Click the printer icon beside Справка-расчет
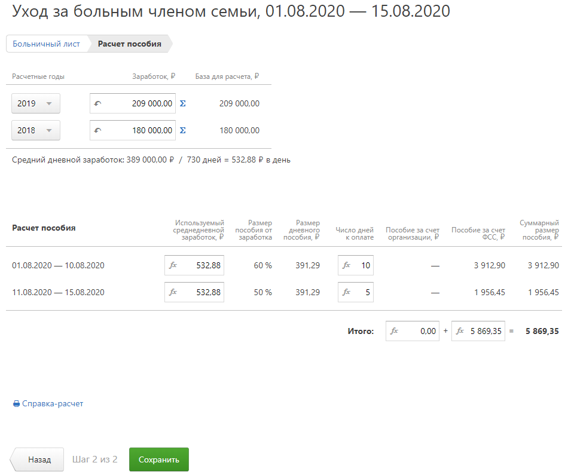This screenshot has width=571, height=475. pyautogui.click(x=16, y=404)
